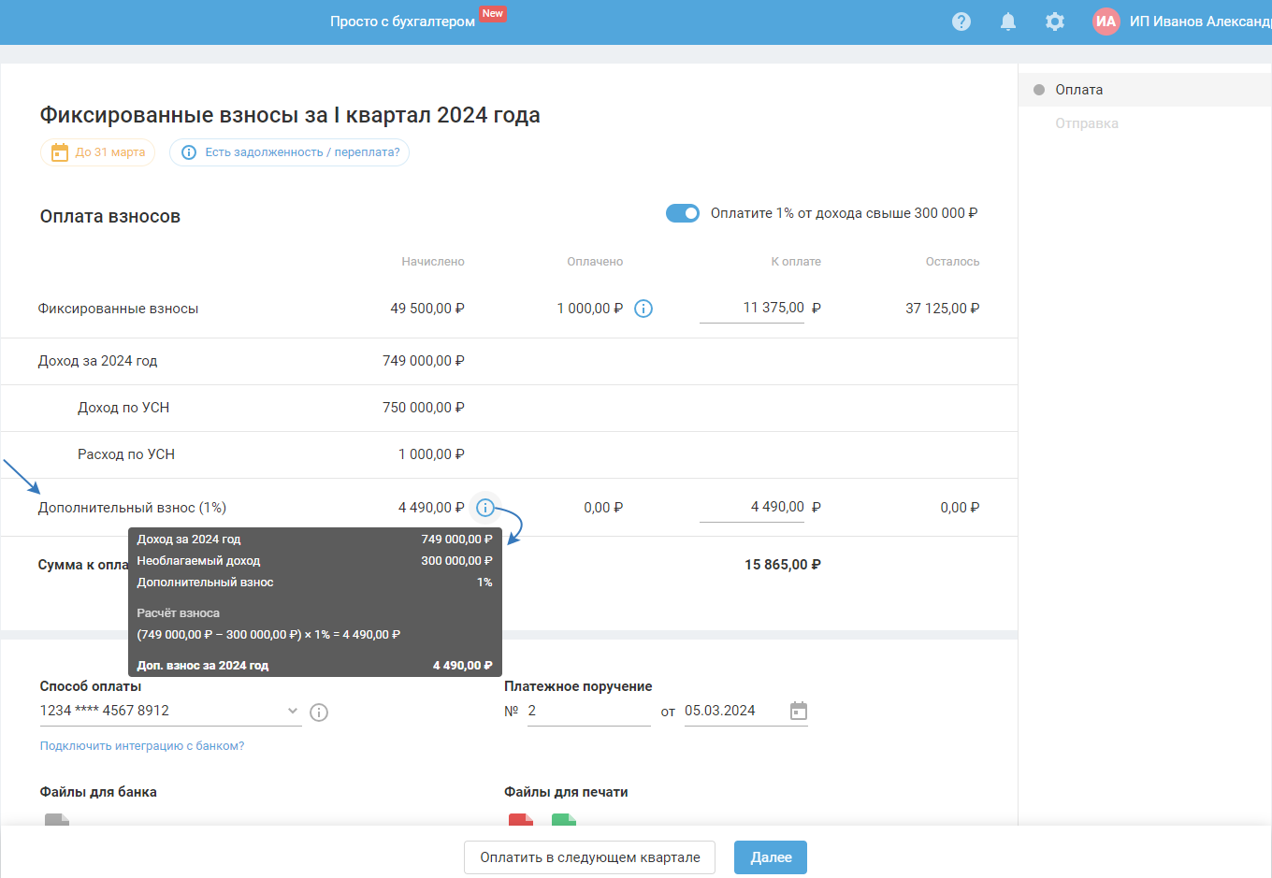Edit additional contribution amount 4 490,00 field
1272x878 pixels.
coord(752,508)
